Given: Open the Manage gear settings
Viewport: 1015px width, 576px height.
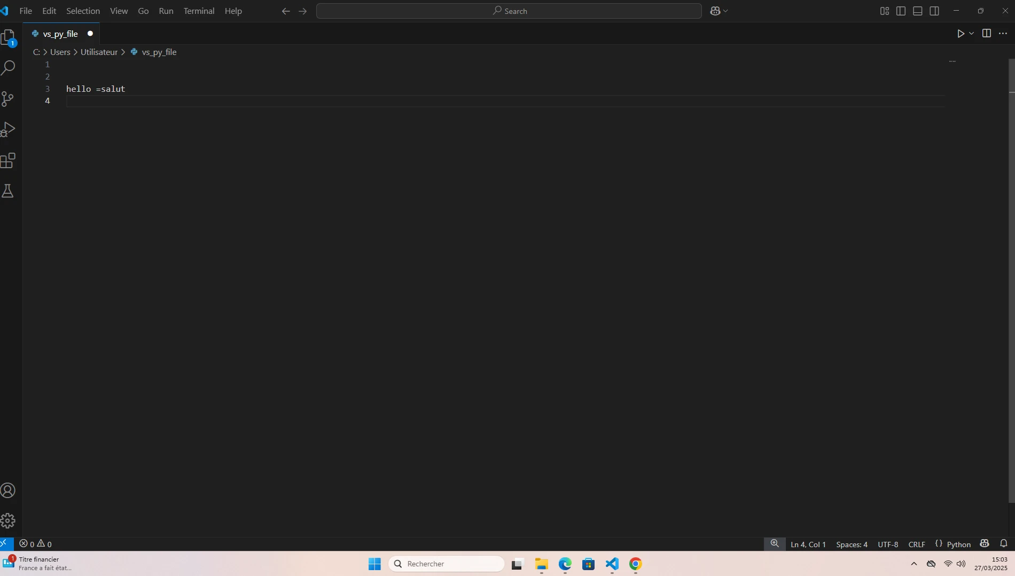Looking at the screenshot, I should (8, 520).
